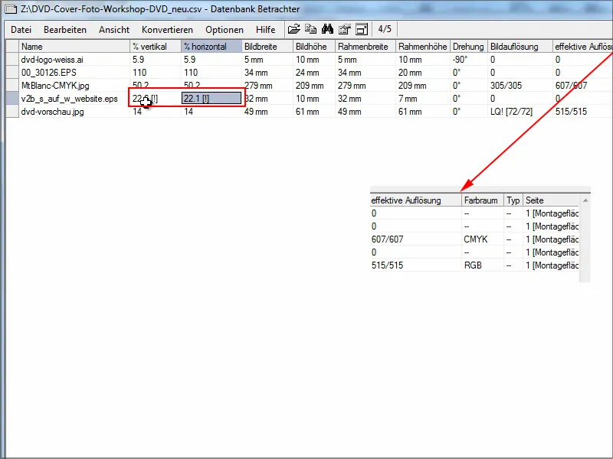Click the selected cell 22.1 [!]

point(211,99)
